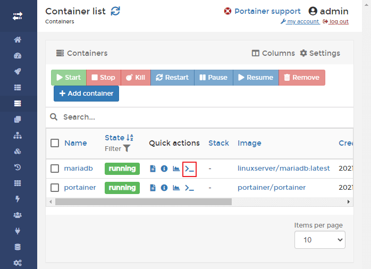Open the console for the mariadb container
The width and height of the screenshot is (371, 269).
(190, 169)
